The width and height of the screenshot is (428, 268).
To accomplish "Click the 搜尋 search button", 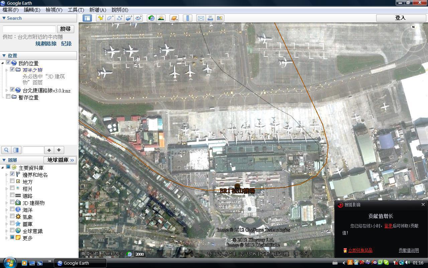I will 65,29.
